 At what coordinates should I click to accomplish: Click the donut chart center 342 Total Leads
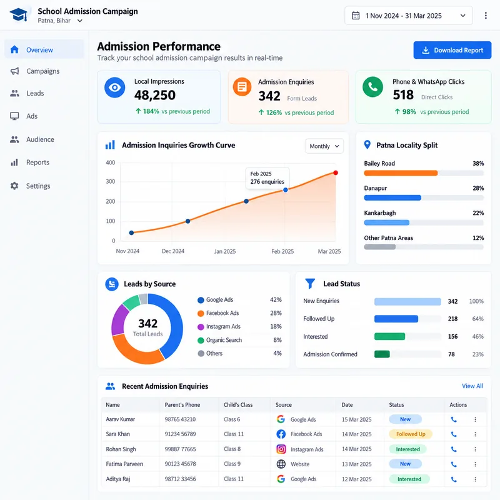(x=147, y=327)
